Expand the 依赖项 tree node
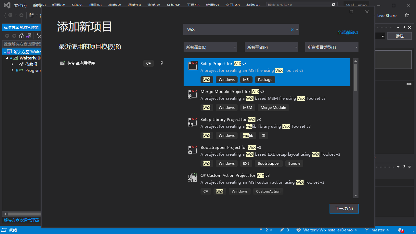This screenshot has width=416, height=234. click(x=12, y=64)
